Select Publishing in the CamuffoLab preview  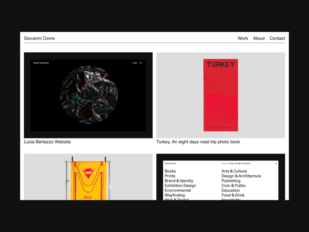[231, 181]
